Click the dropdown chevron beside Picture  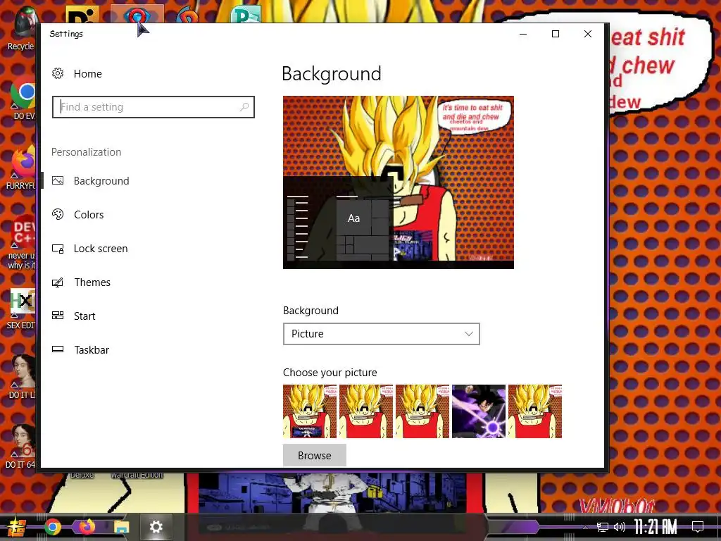click(468, 334)
